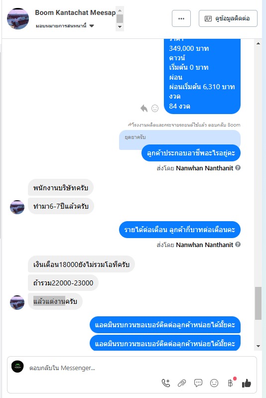Start a call with the phone icon
The height and width of the screenshot is (398, 266).
point(166,383)
